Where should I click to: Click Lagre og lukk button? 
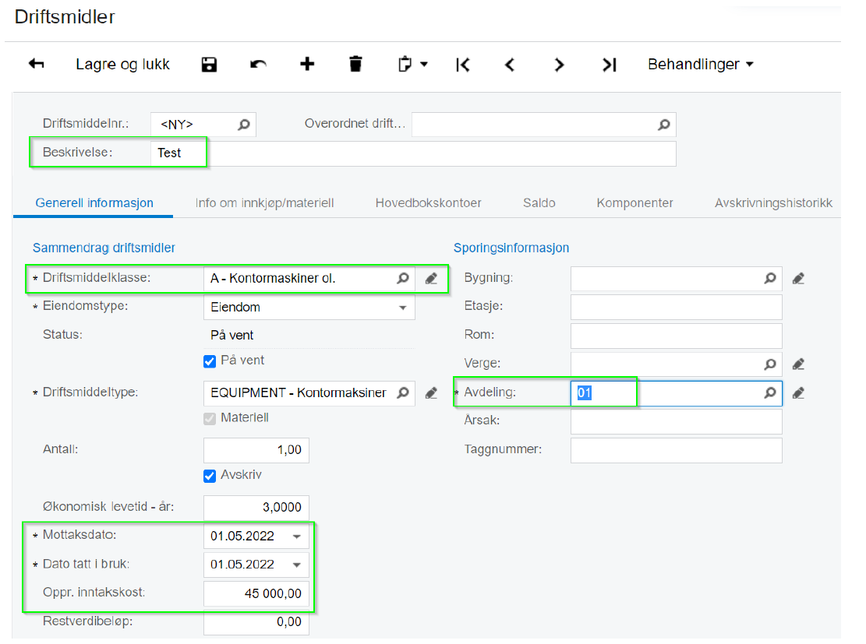pyautogui.click(x=122, y=65)
